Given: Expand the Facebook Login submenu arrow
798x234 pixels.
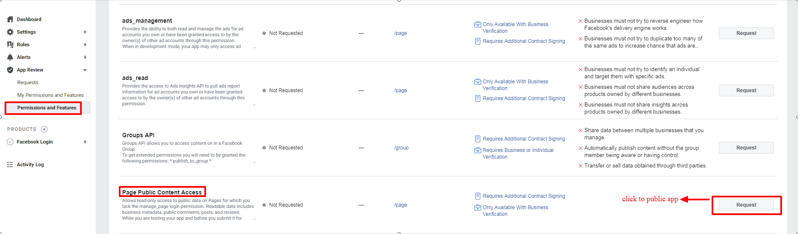Looking at the screenshot, I should click(x=85, y=142).
